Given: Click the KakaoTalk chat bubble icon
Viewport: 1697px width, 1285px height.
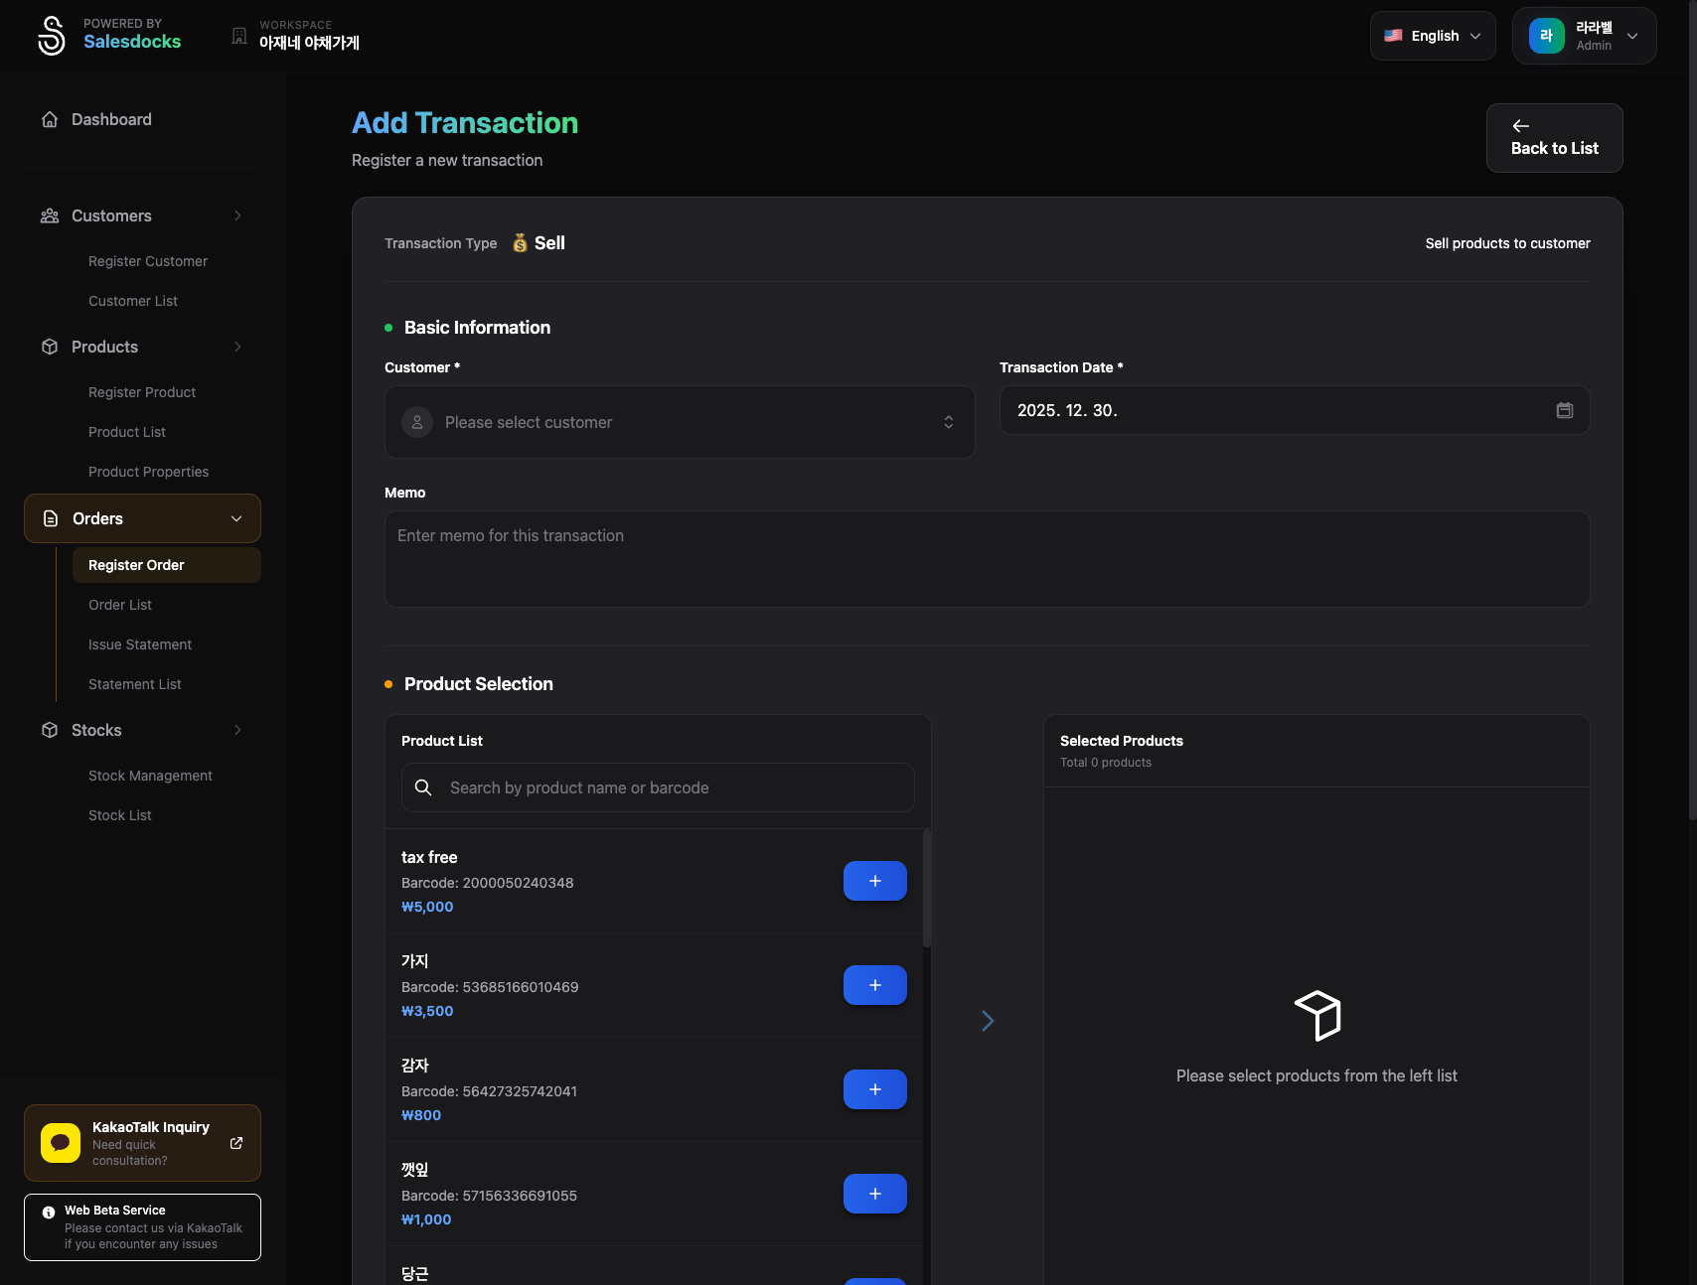Looking at the screenshot, I should 60,1142.
